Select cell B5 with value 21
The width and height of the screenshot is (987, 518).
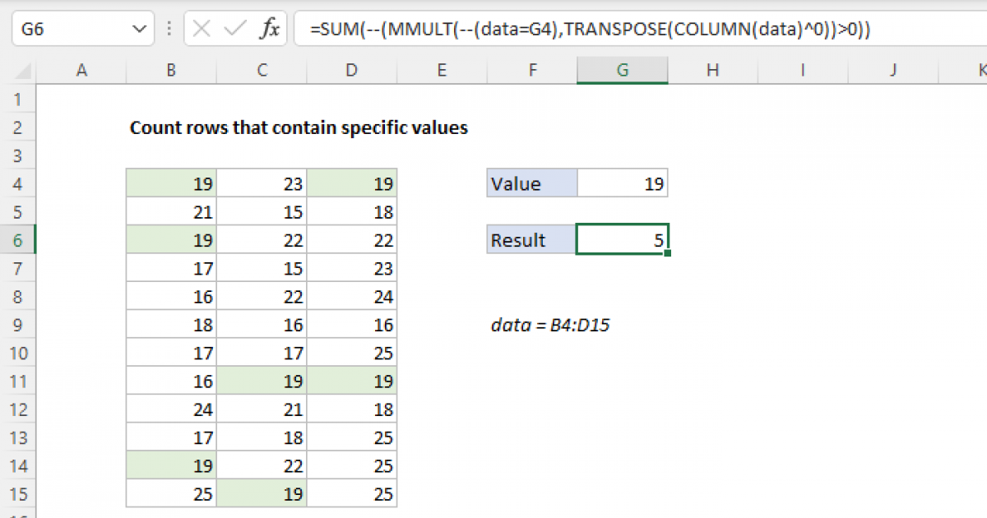[x=171, y=212]
